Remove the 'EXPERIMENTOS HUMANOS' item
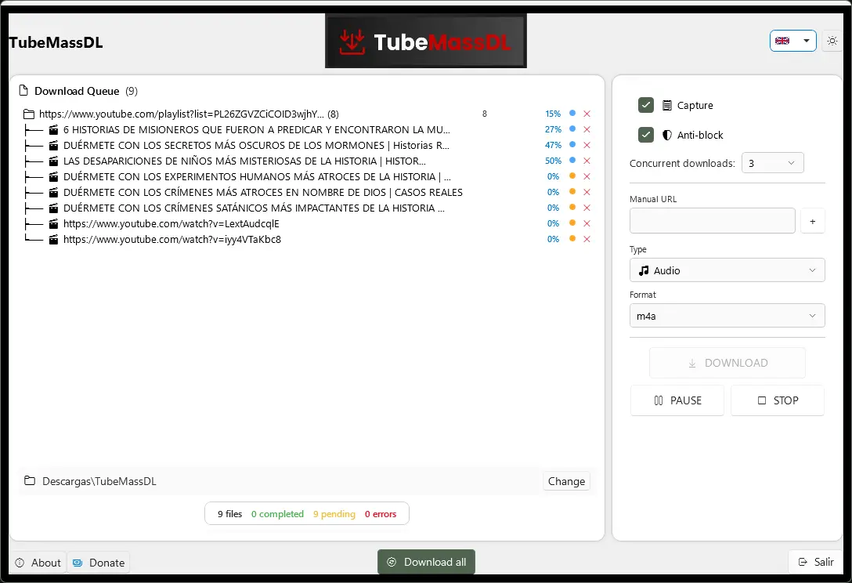 point(587,177)
